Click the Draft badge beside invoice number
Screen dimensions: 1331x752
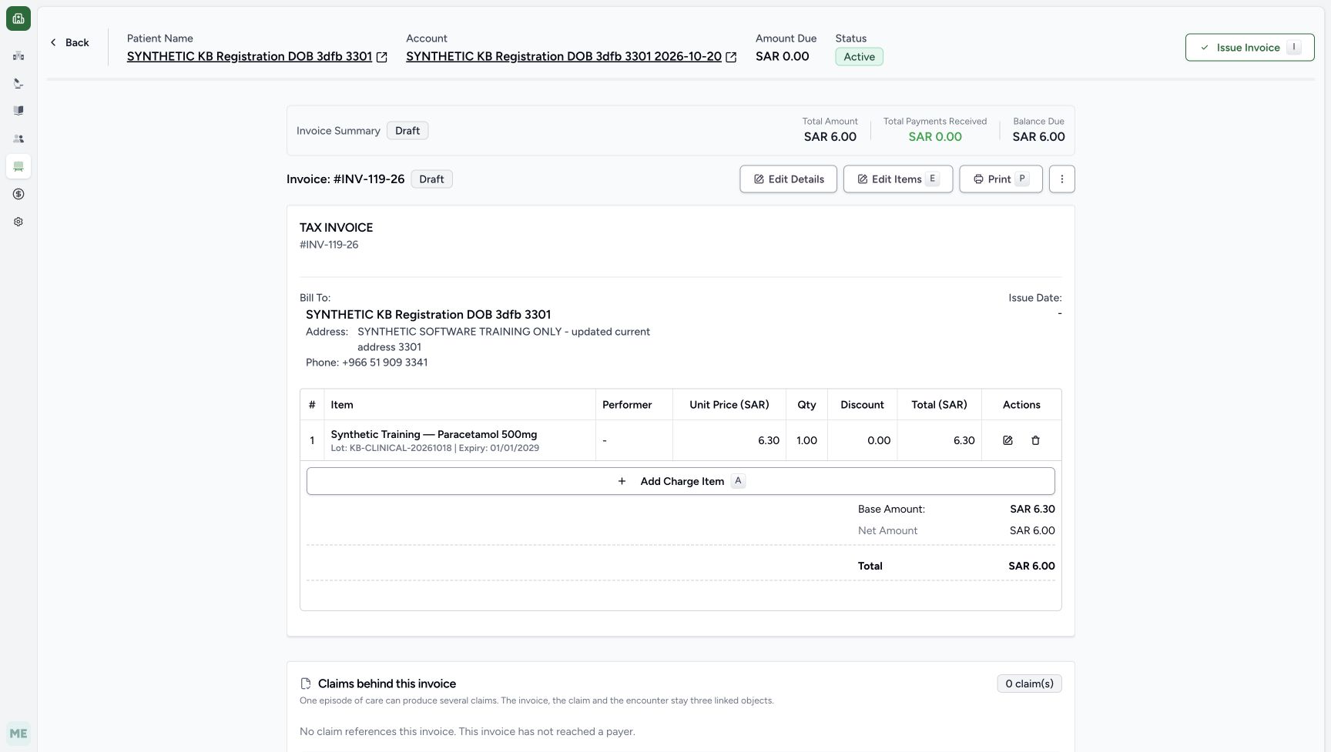(431, 179)
